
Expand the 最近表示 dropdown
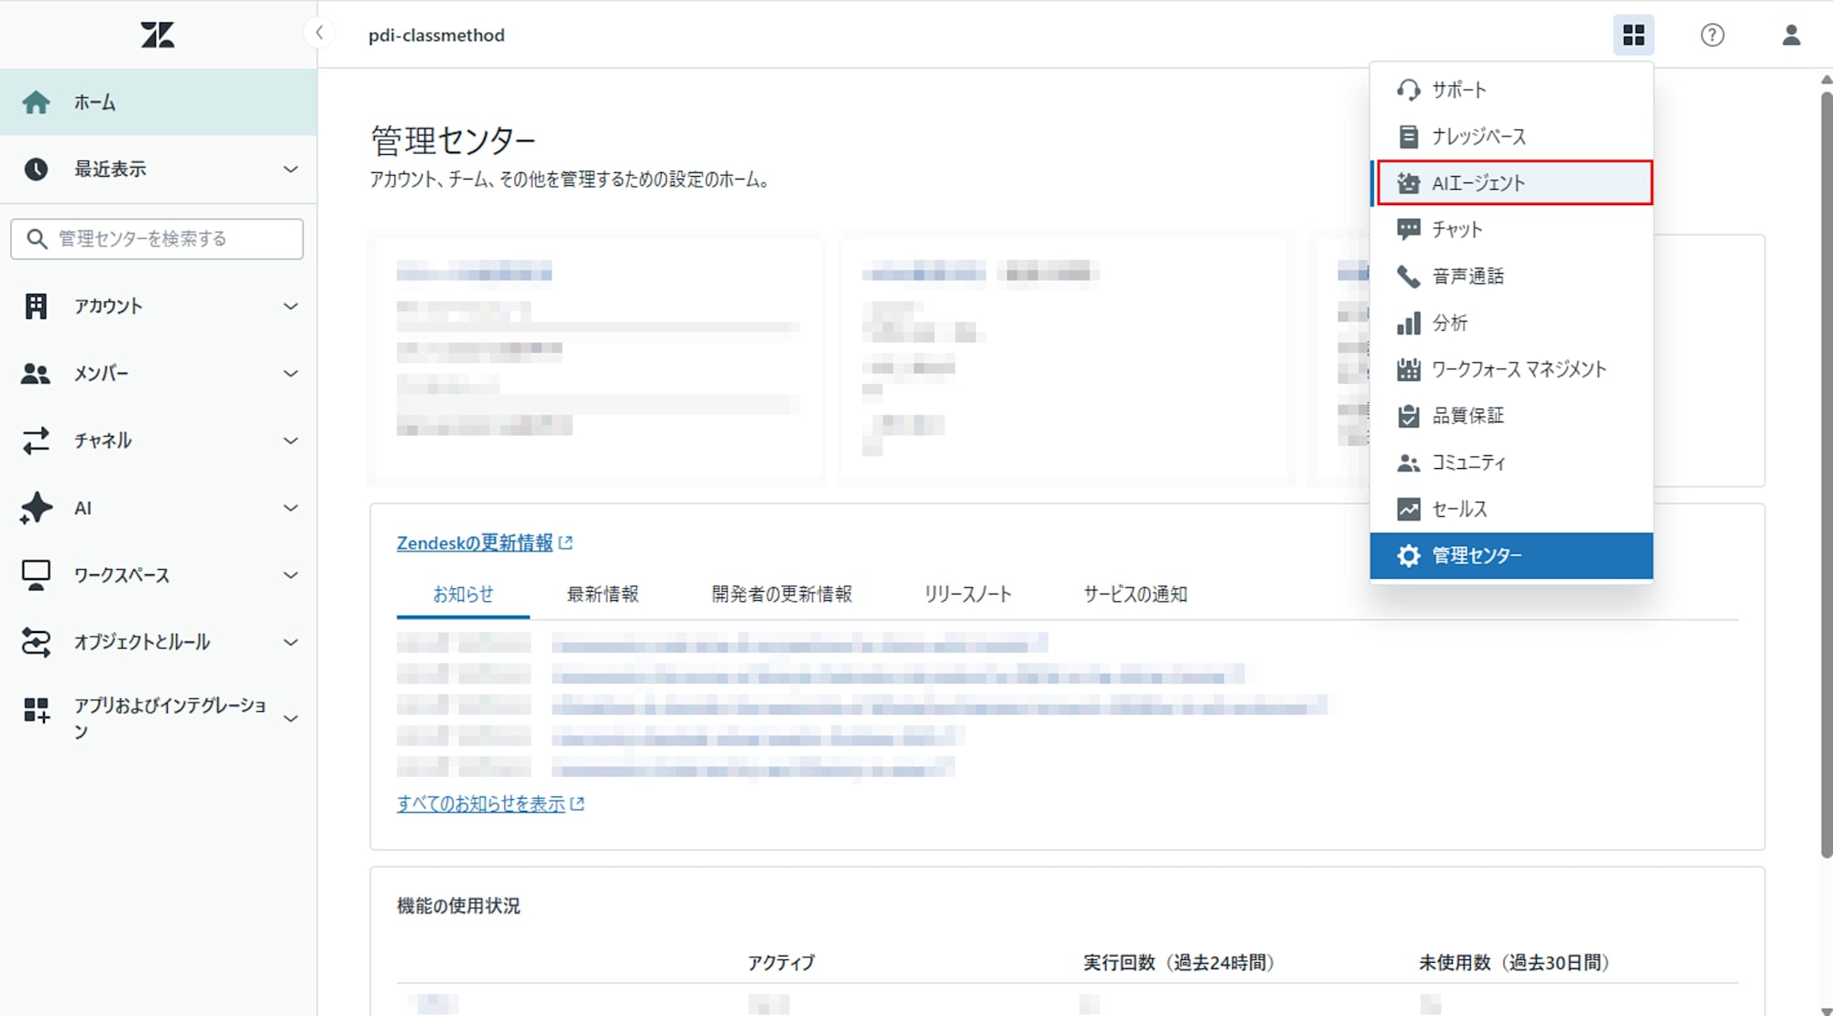[291, 169]
